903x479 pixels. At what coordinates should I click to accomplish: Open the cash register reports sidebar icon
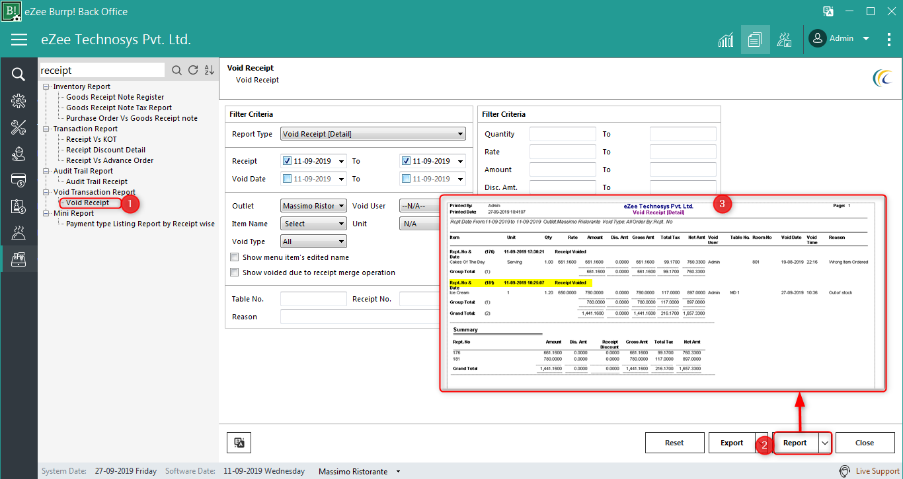19,259
